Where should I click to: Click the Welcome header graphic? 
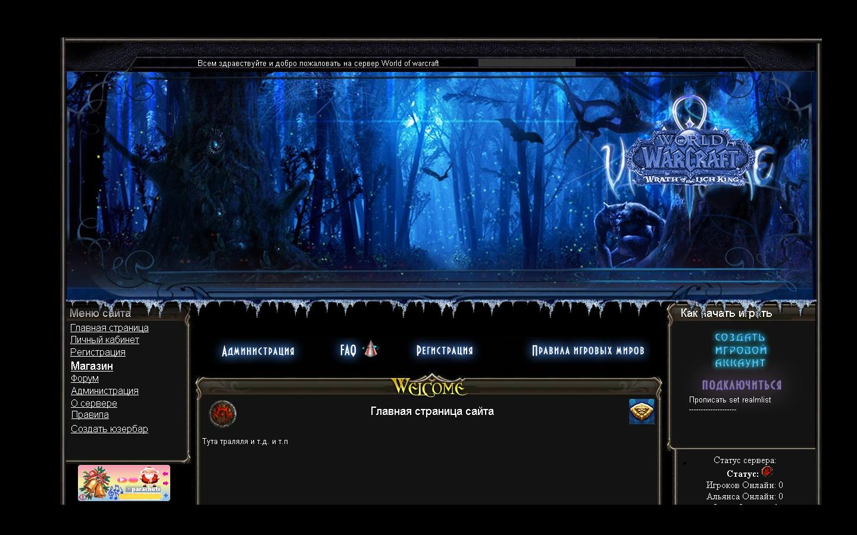429,386
